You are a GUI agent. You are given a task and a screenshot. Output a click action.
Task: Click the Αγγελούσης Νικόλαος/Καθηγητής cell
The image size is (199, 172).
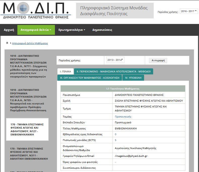coord(149,148)
